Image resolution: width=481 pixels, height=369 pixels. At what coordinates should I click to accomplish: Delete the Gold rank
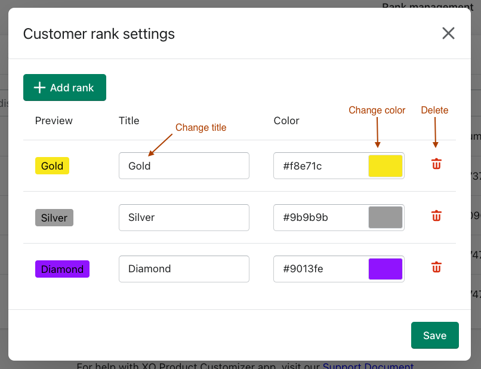[436, 164]
